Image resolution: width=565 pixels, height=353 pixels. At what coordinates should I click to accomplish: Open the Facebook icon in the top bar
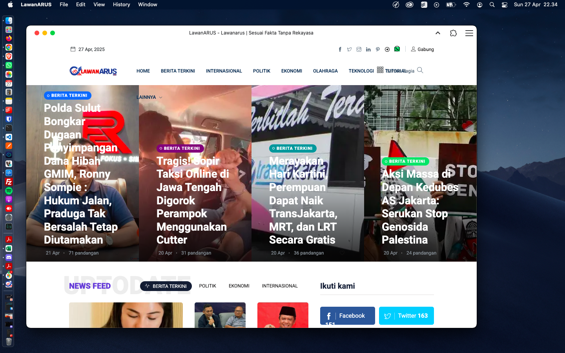pos(340,49)
